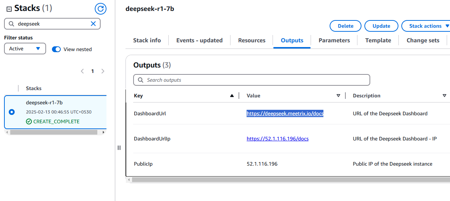The width and height of the screenshot is (450, 201).
Task: Click the Update button
Action: [381, 26]
